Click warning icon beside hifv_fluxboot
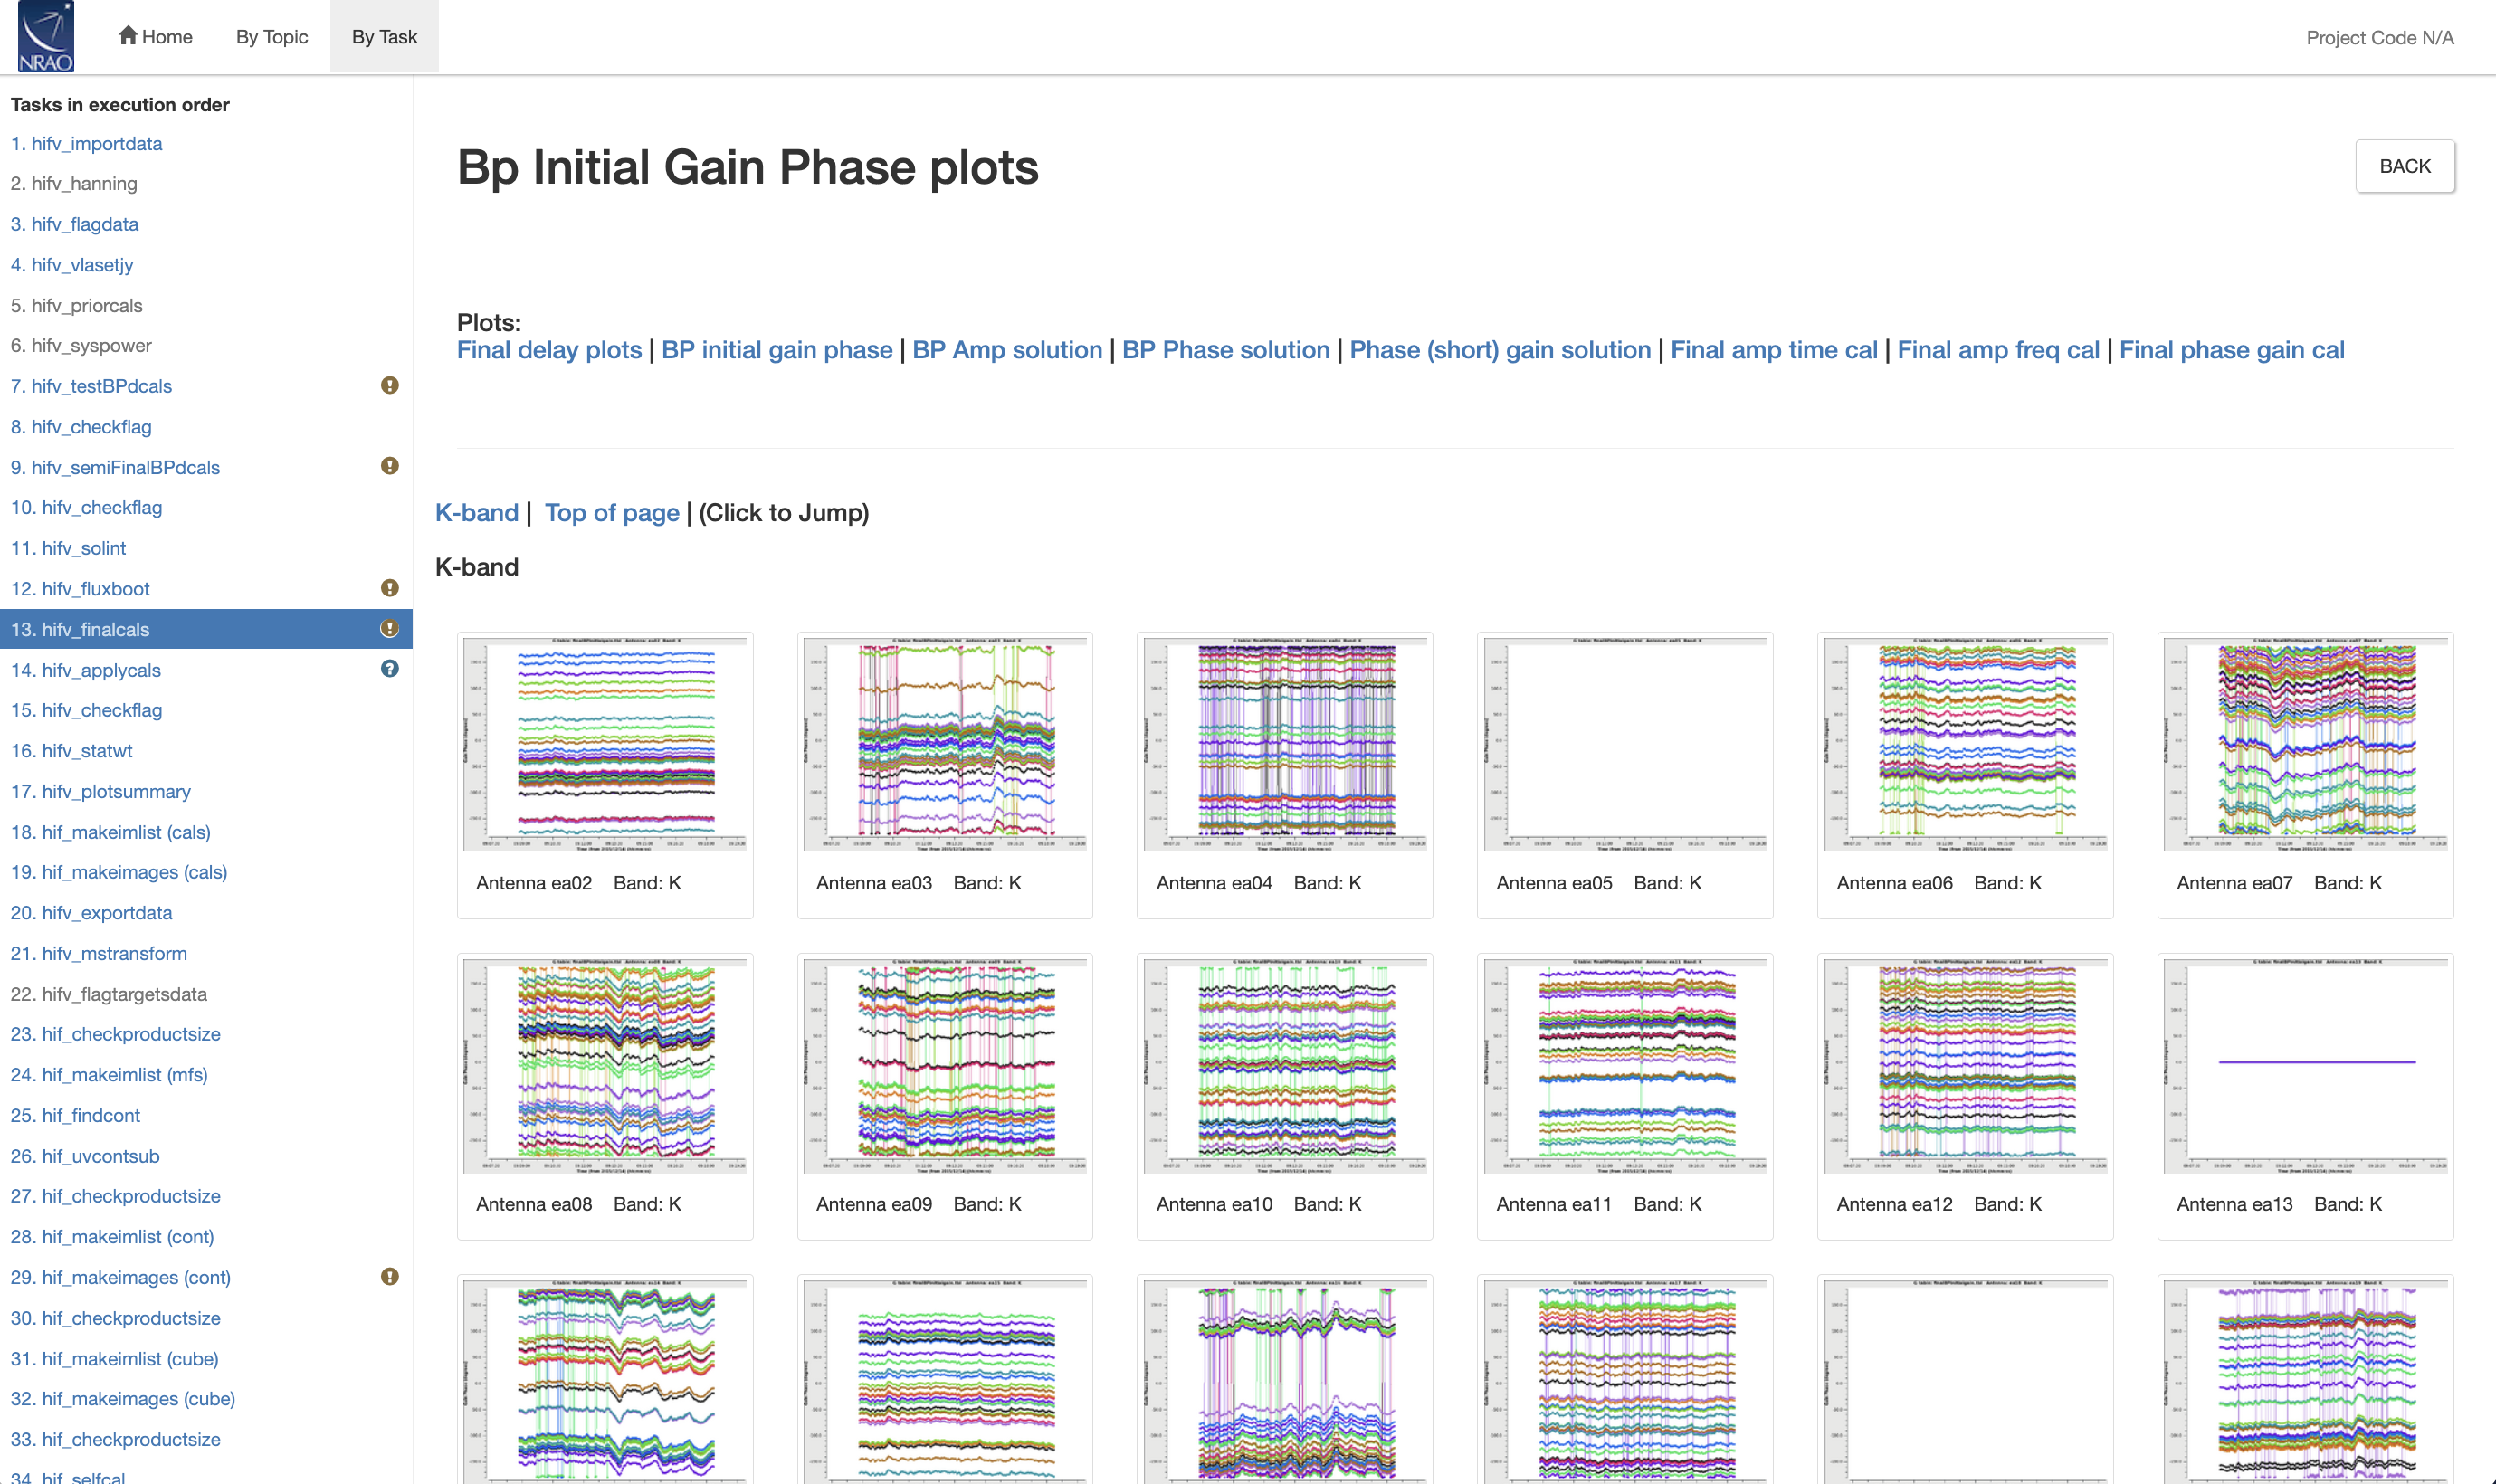2496x1484 pixels. pyautogui.click(x=390, y=588)
